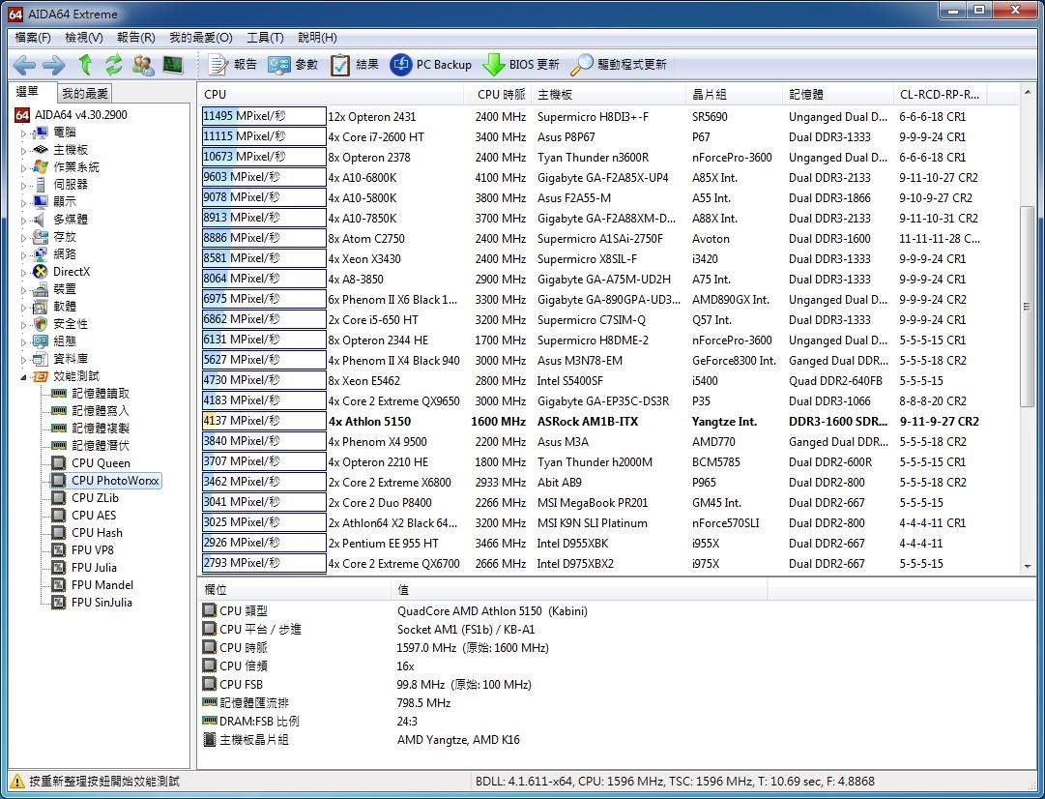1045x799 pixels.
Task: Sort by the CL-RCD-RP-R... column header
Action: (940, 94)
